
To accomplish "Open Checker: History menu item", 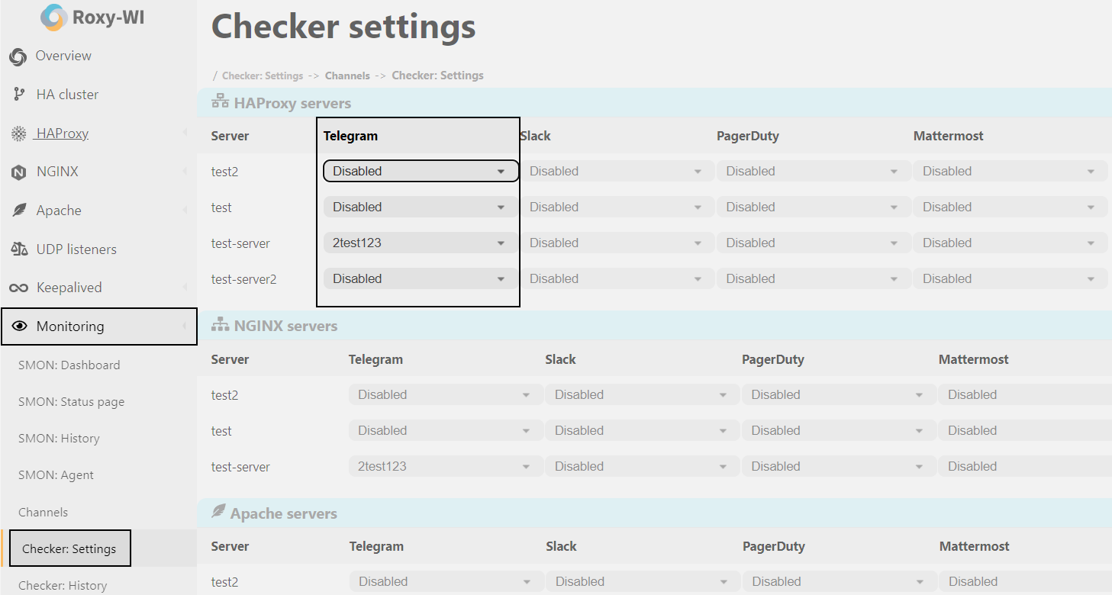I will [63, 586].
